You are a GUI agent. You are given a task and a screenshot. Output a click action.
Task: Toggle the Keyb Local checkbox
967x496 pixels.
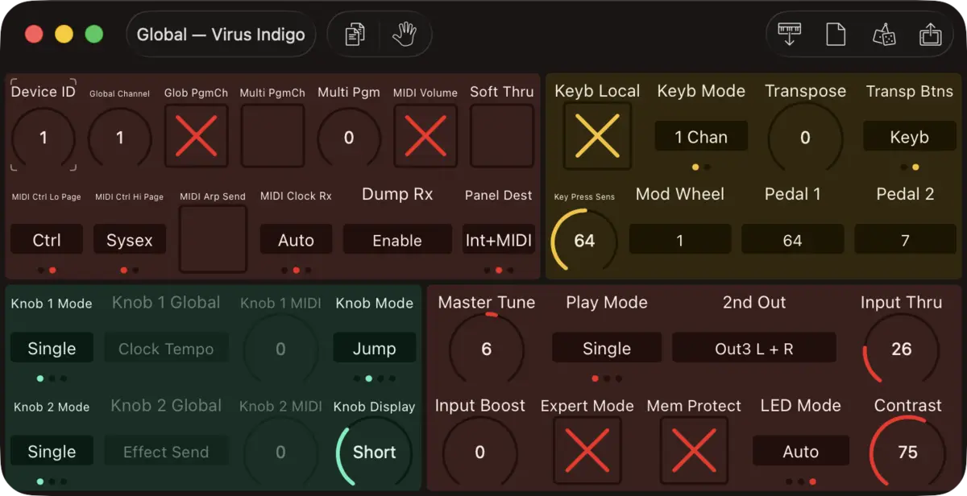tap(597, 135)
